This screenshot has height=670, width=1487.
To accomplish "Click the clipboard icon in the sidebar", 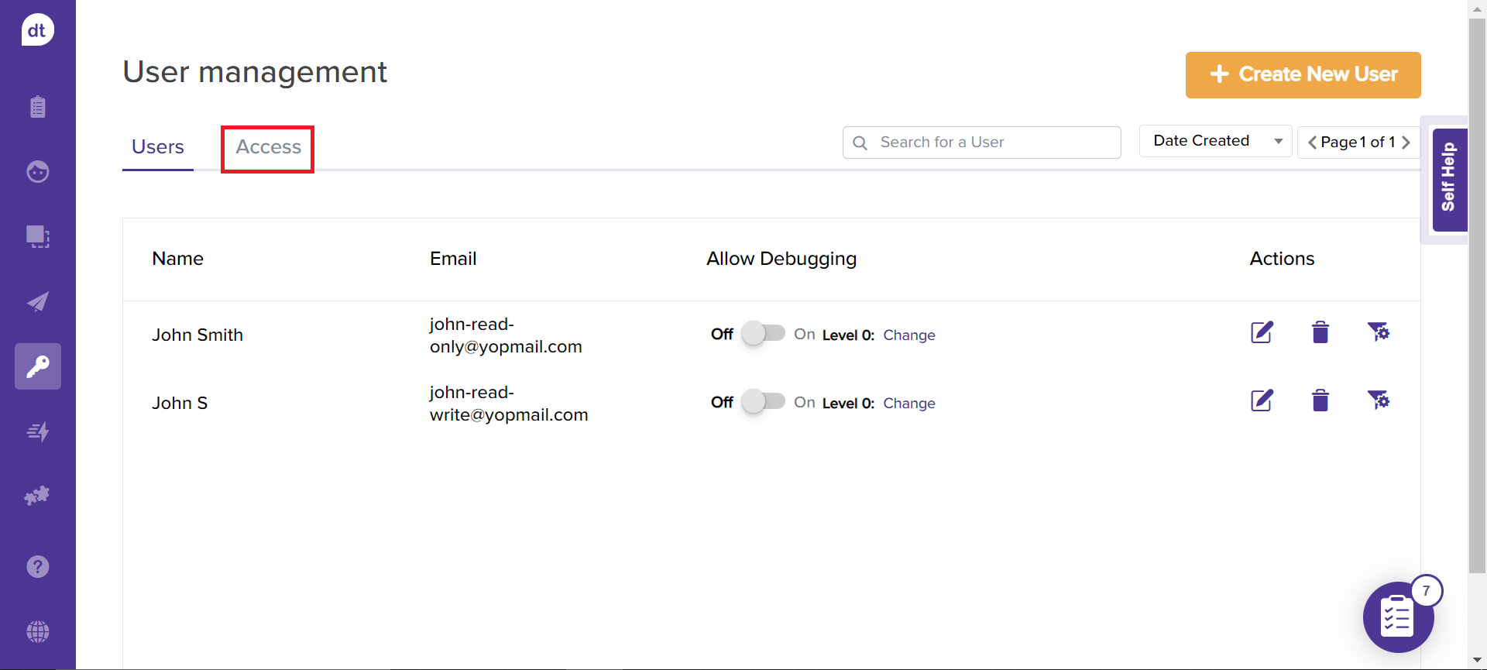I will (37, 107).
